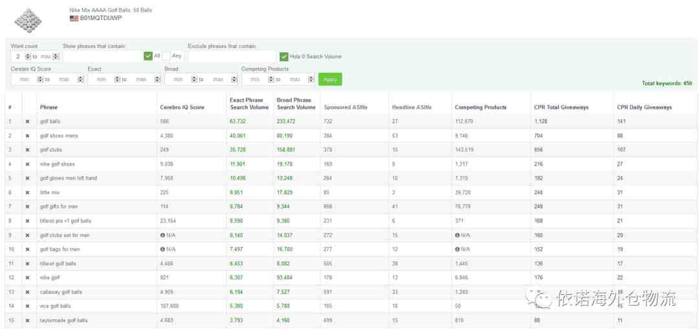The width and height of the screenshot is (699, 329).
Task: Enable the "Any" phrase match checkbox
Action: click(166, 56)
